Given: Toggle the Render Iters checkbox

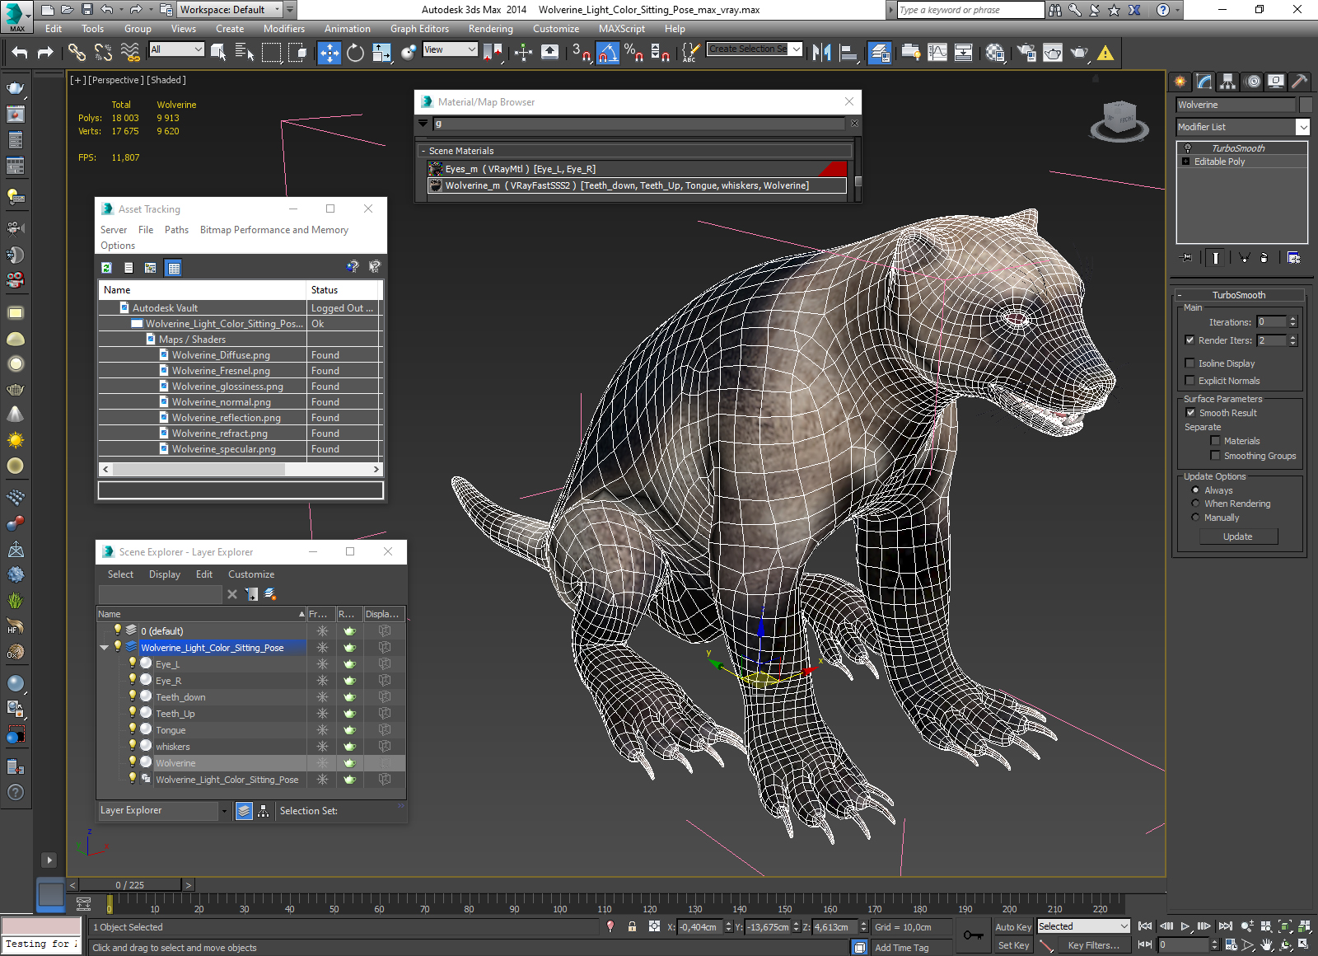Looking at the screenshot, I should click(1189, 340).
